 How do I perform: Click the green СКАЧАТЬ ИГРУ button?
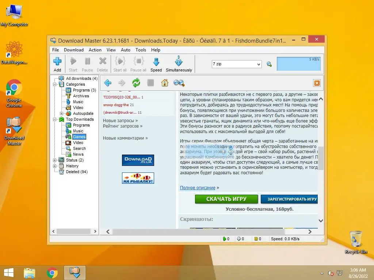(x=226, y=199)
